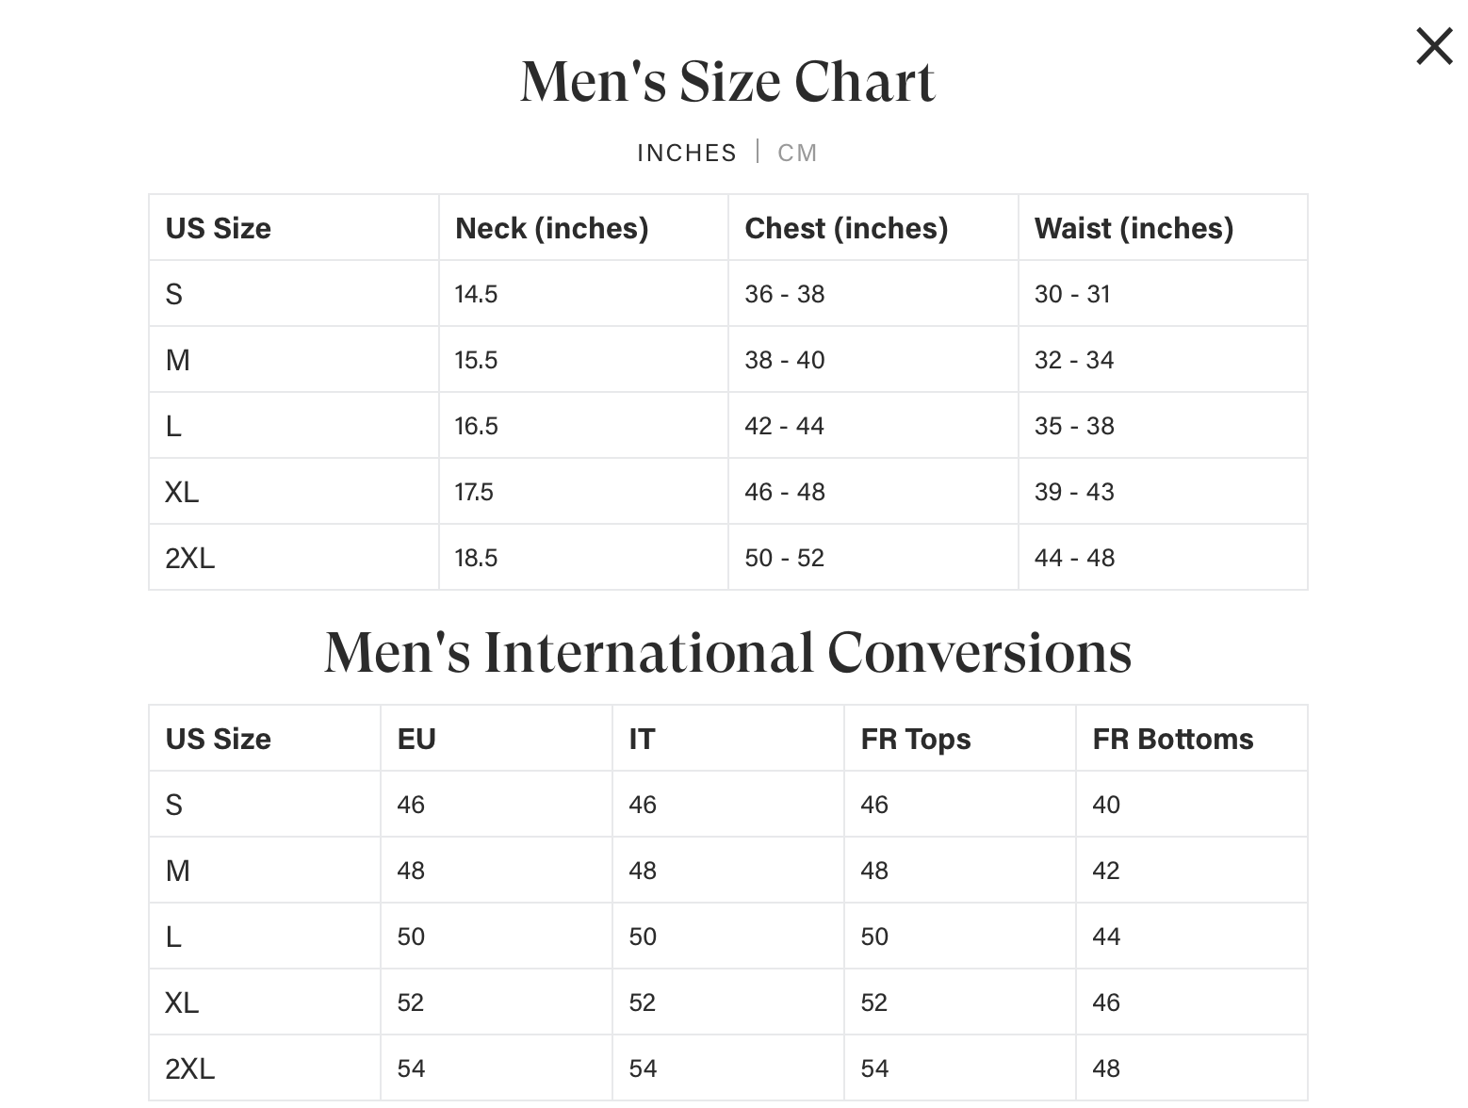Select the 14.5 neck measurement cell
This screenshot has width=1468, height=1108.
(476, 294)
